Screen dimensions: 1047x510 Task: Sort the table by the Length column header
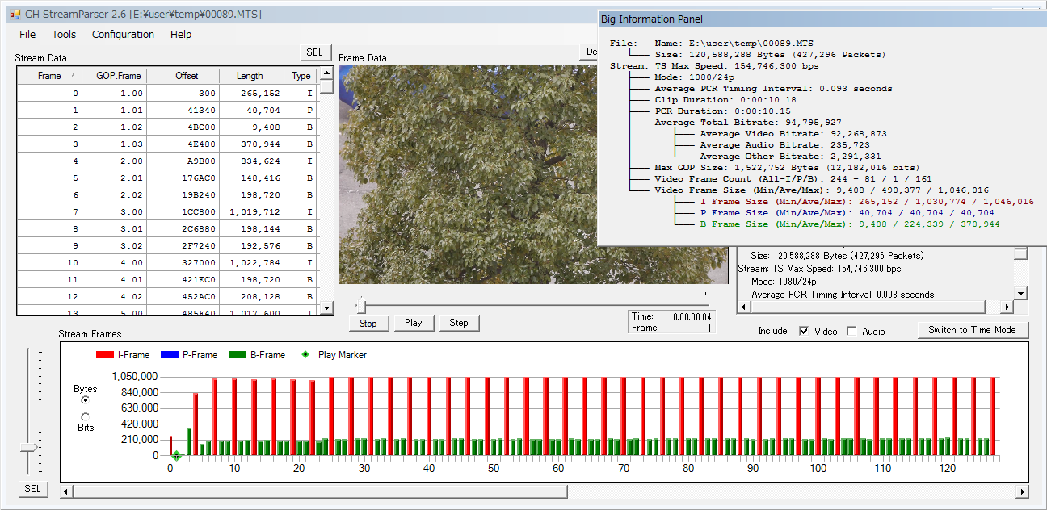coord(250,76)
